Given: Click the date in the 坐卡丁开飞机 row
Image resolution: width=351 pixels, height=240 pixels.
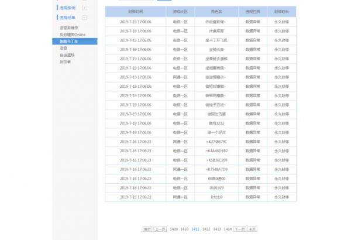Looking at the screenshot, I should (x=136, y=40).
